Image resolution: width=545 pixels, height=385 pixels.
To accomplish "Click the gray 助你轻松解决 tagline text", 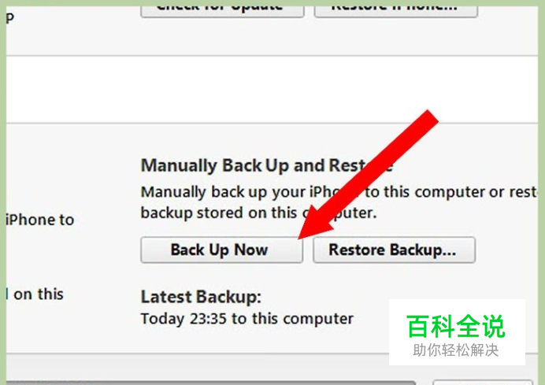I will coord(456,350).
